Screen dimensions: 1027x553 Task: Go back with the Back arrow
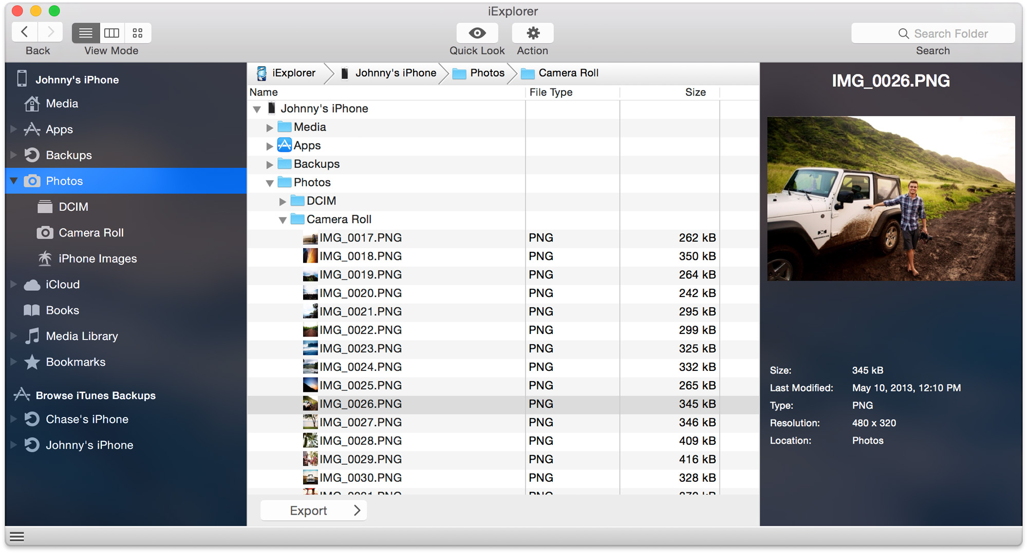(x=25, y=33)
